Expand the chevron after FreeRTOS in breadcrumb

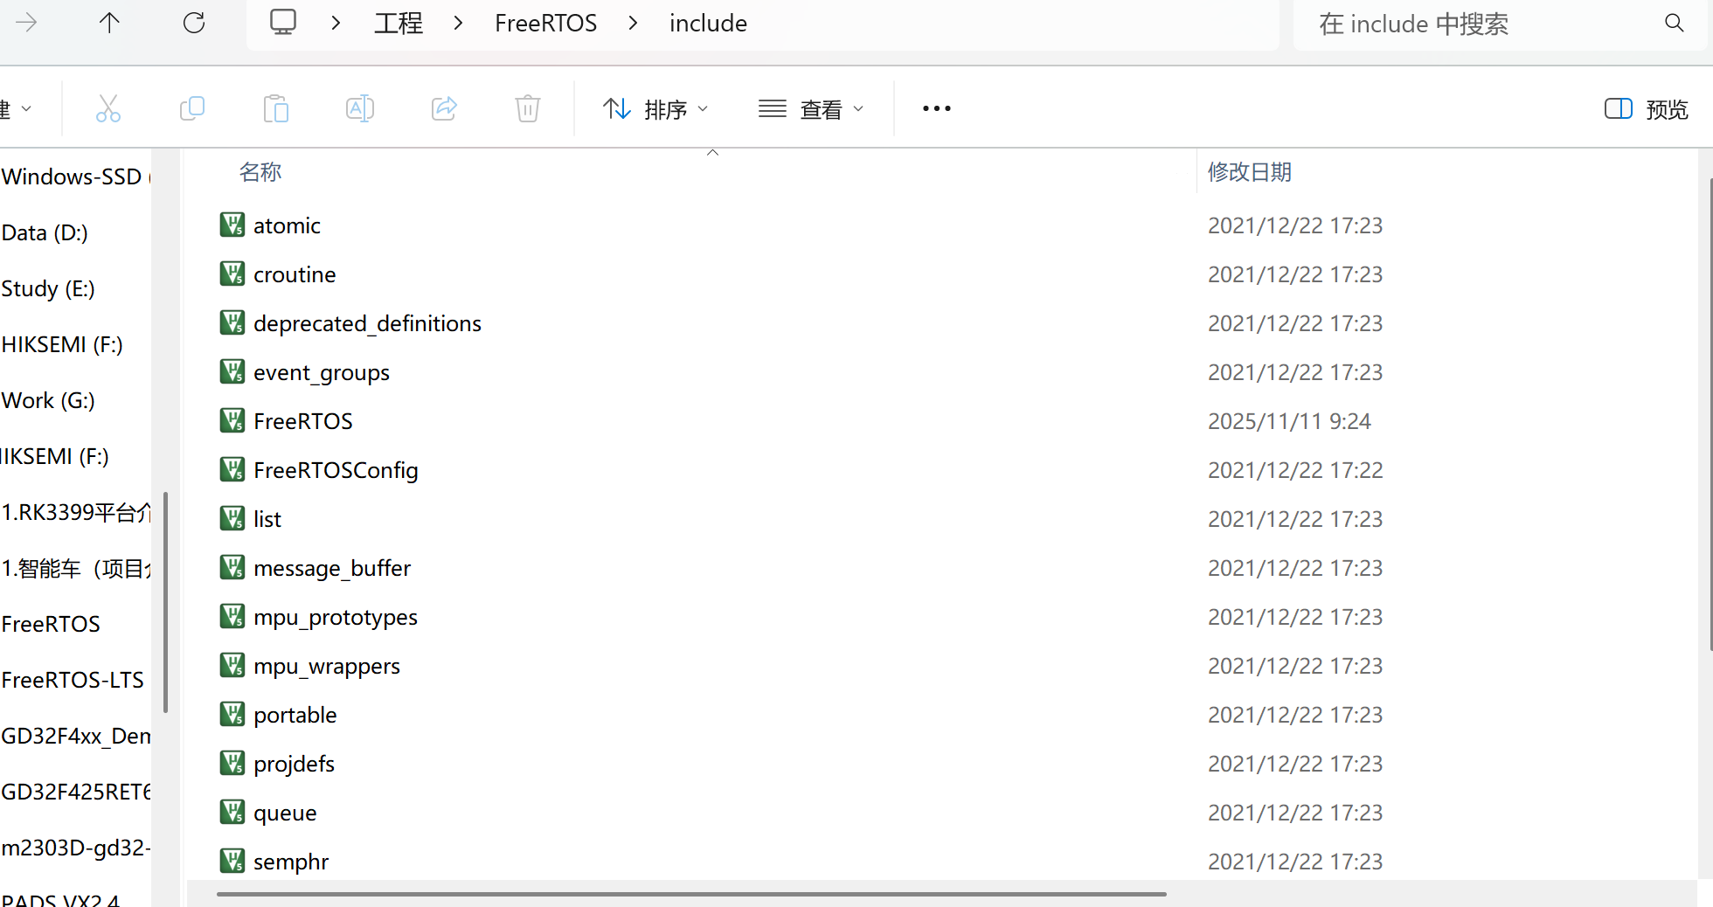click(x=633, y=23)
